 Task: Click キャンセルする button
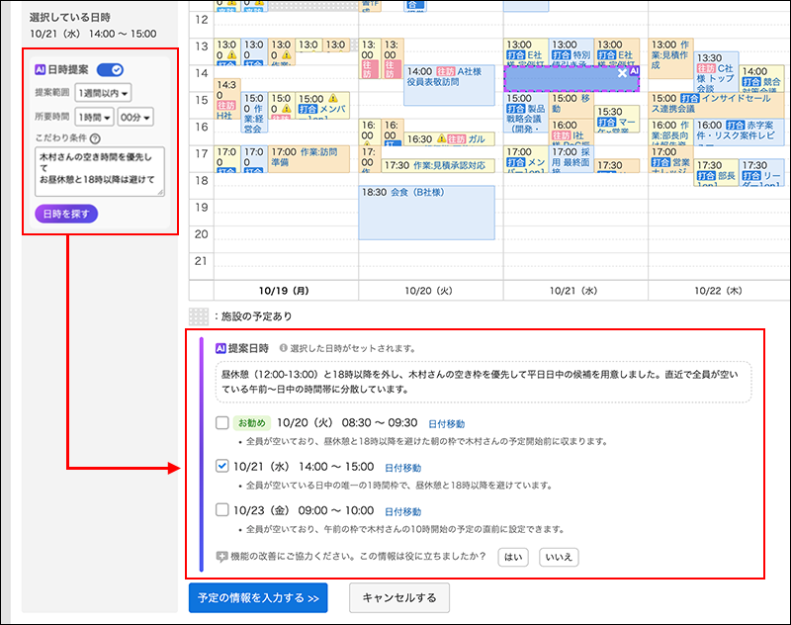coord(399,597)
